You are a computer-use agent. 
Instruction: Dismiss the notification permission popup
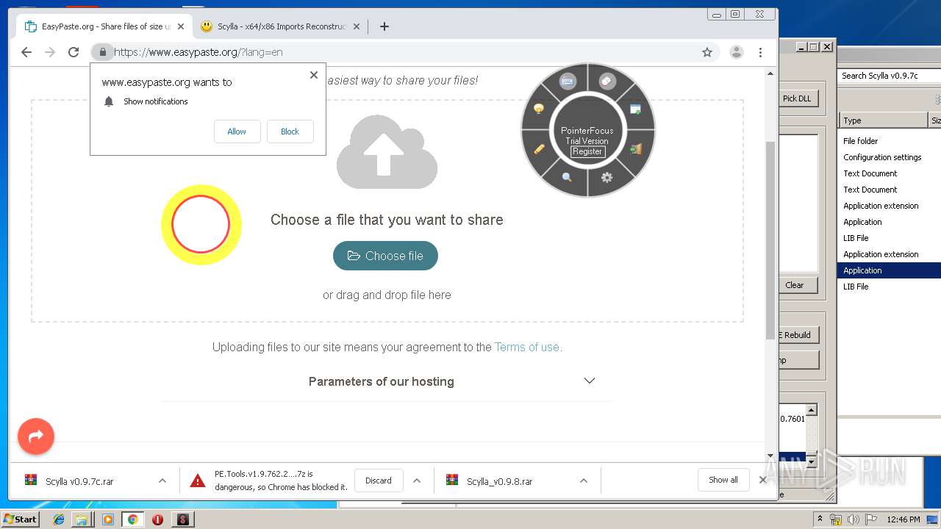pos(314,75)
